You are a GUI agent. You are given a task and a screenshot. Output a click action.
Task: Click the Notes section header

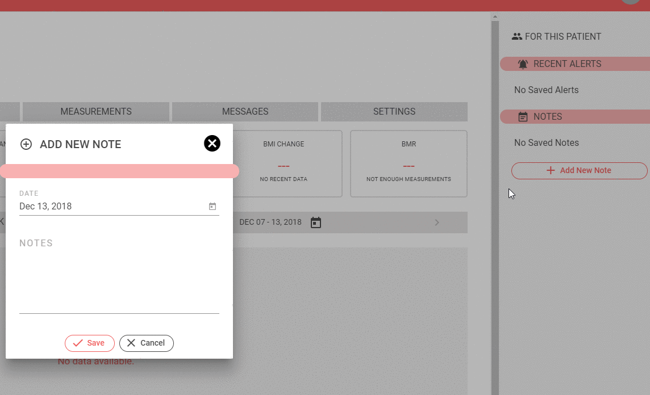pyautogui.click(x=575, y=117)
